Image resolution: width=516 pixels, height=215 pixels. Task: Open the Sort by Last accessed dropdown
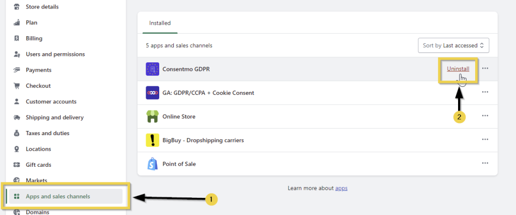tap(454, 45)
